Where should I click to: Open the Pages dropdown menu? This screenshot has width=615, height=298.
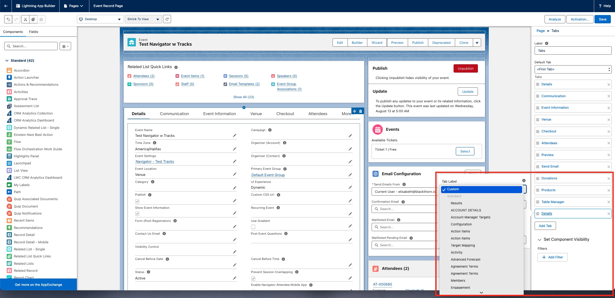74,6
